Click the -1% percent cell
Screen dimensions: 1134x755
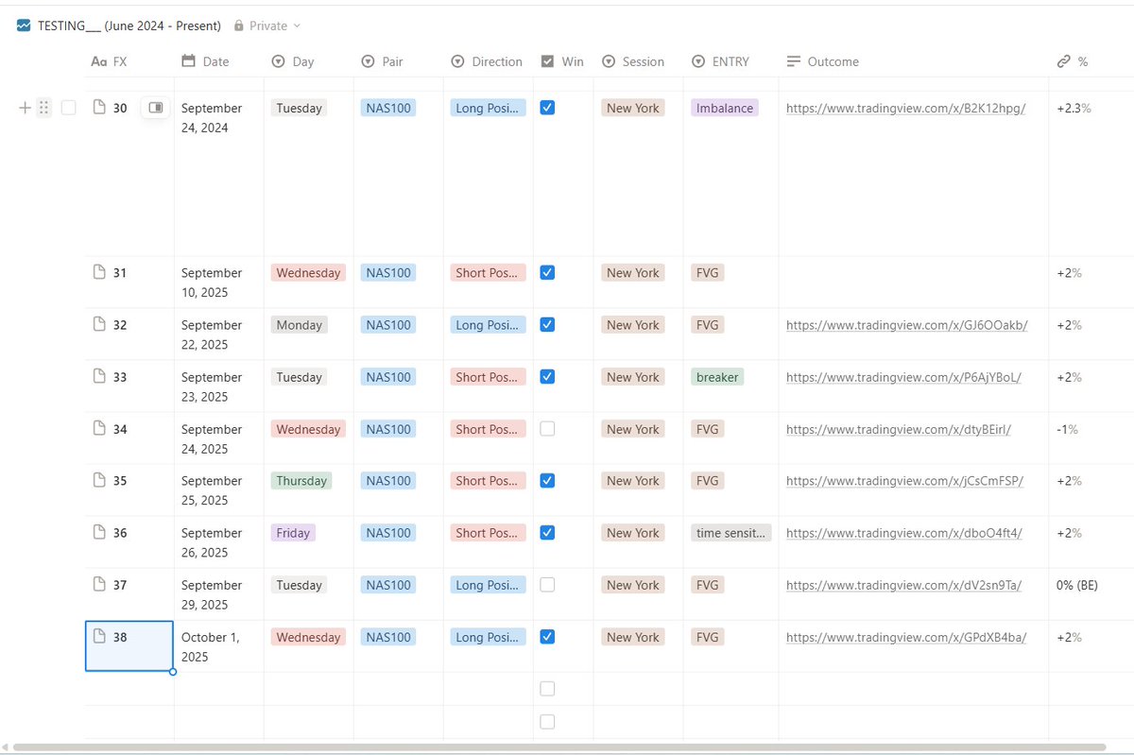[x=1067, y=428]
